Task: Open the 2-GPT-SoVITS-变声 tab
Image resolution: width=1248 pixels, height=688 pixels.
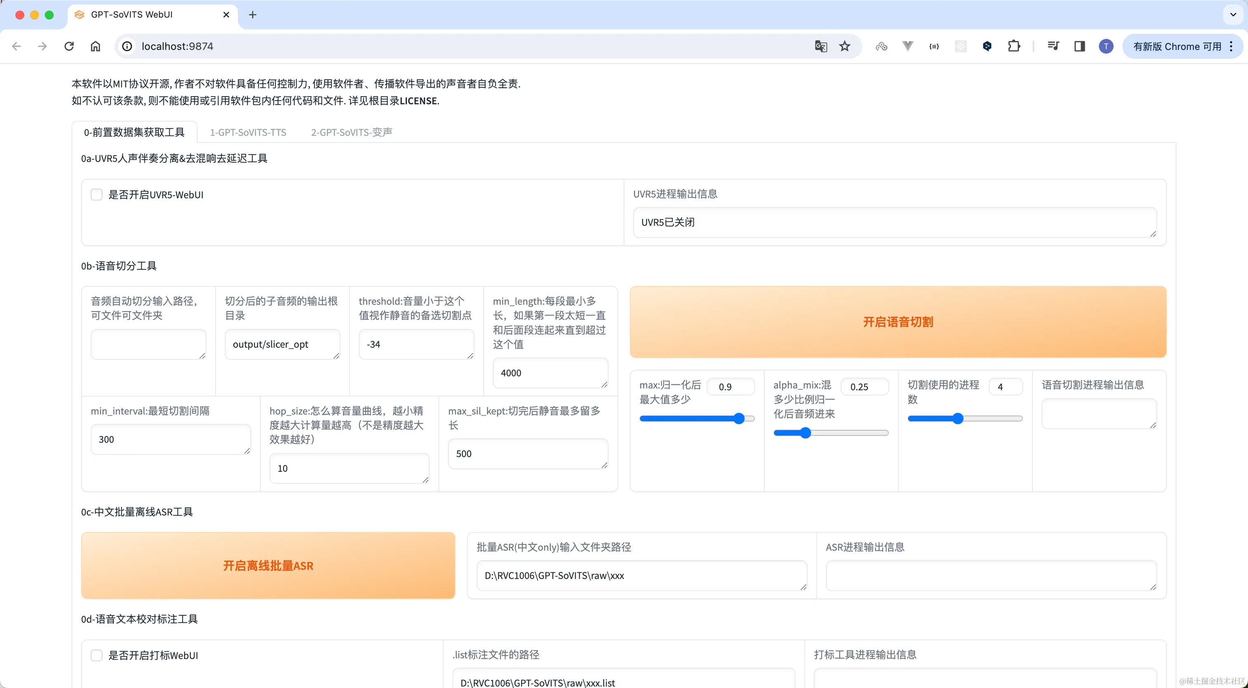Action: 351,132
